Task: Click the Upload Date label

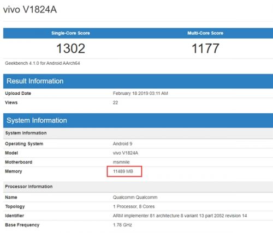Action: [18, 93]
